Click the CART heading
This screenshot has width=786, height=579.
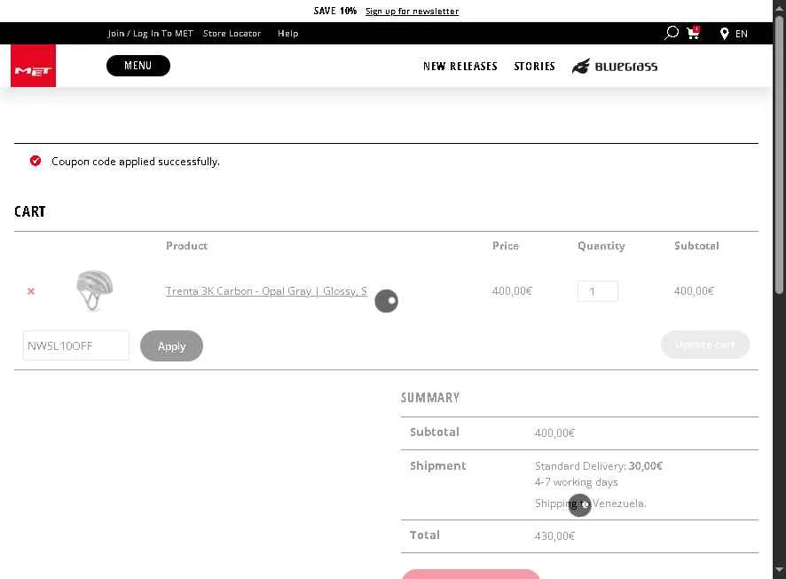(x=29, y=211)
